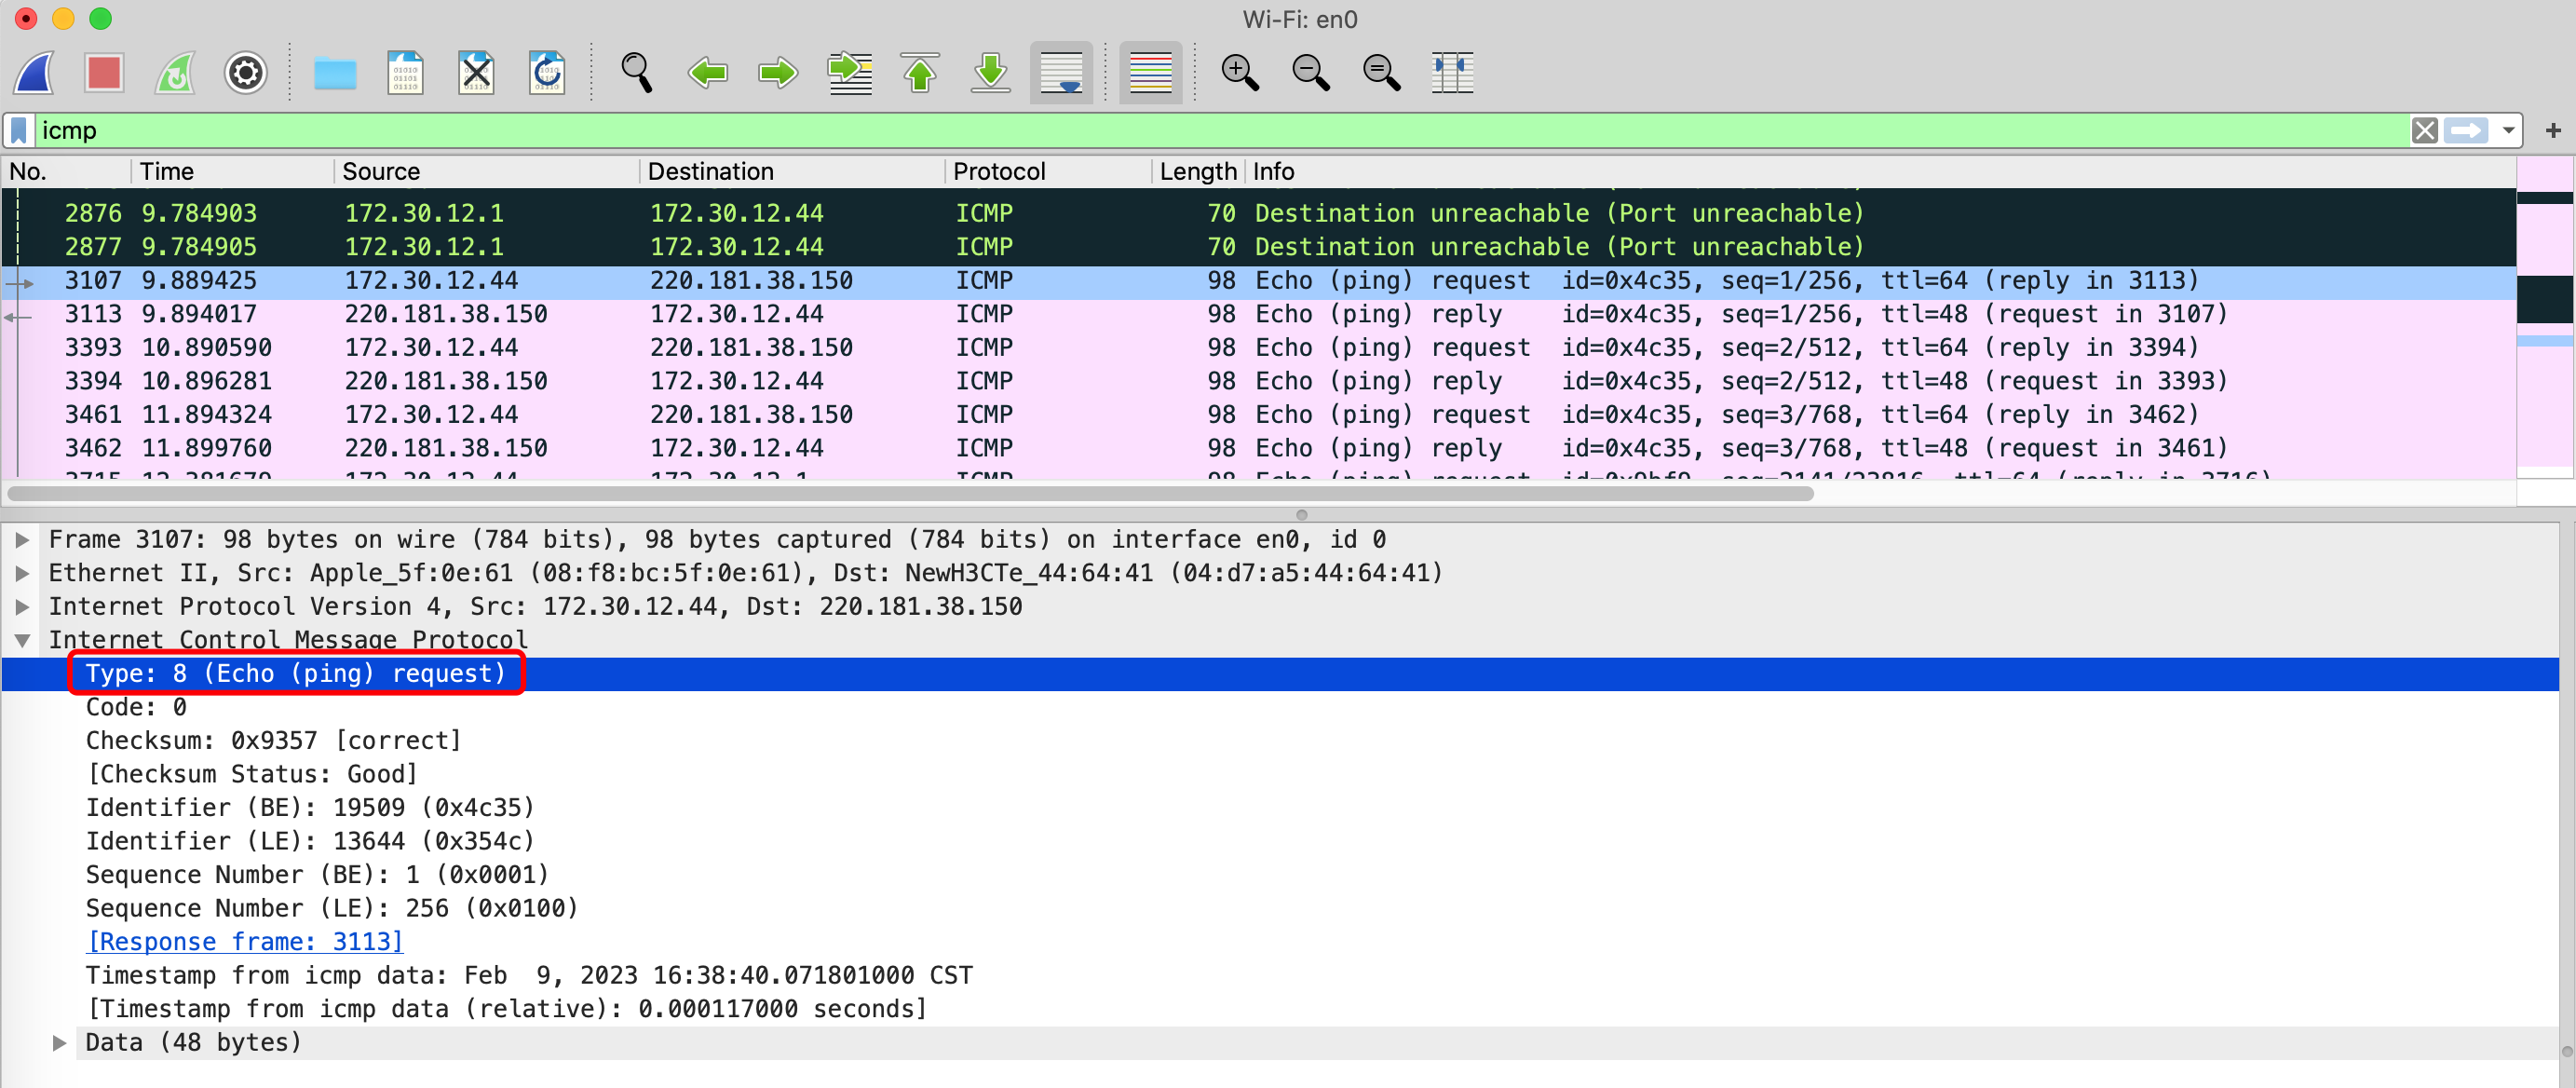Reset text to normal size
Image resolution: width=2576 pixels, height=1088 pixels.
[x=1382, y=73]
